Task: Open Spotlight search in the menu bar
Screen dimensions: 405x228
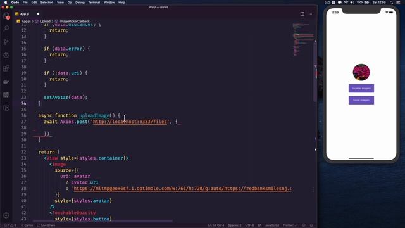Action: point(392,3)
